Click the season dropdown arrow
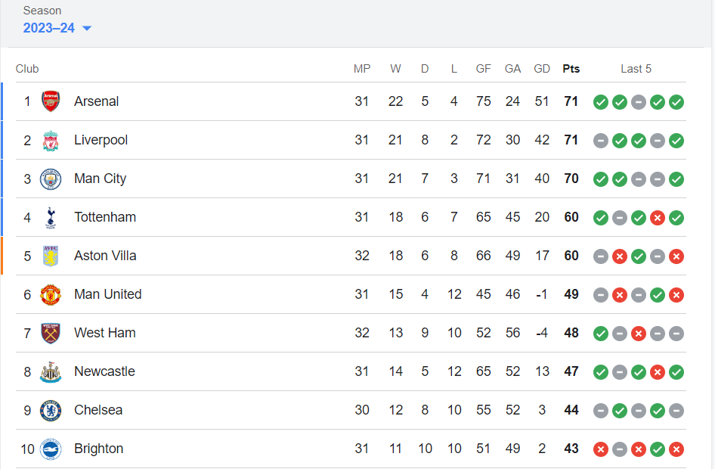 tap(87, 28)
